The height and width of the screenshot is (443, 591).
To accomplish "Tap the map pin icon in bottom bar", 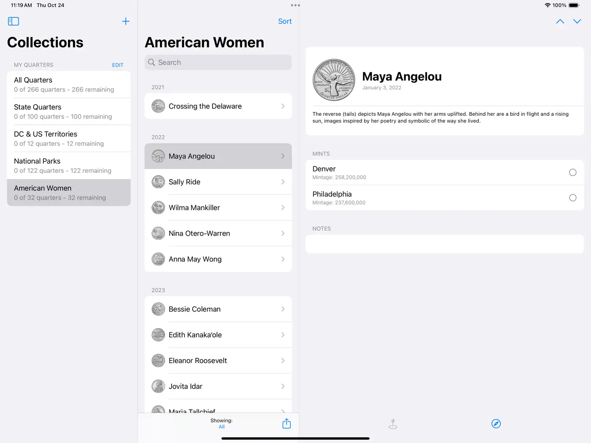I will pos(393,424).
